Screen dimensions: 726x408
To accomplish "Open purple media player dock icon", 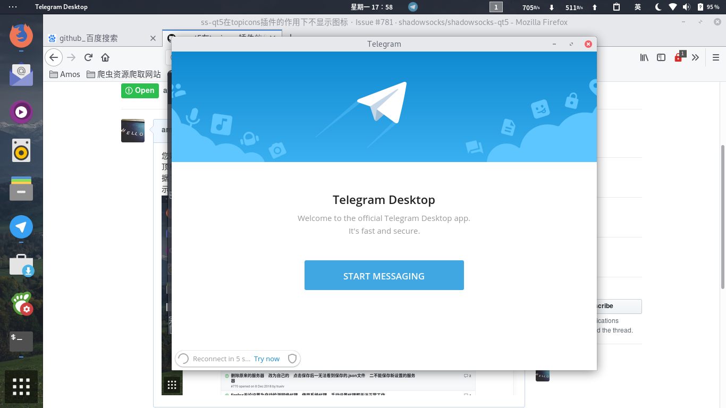I will click(21, 112).
